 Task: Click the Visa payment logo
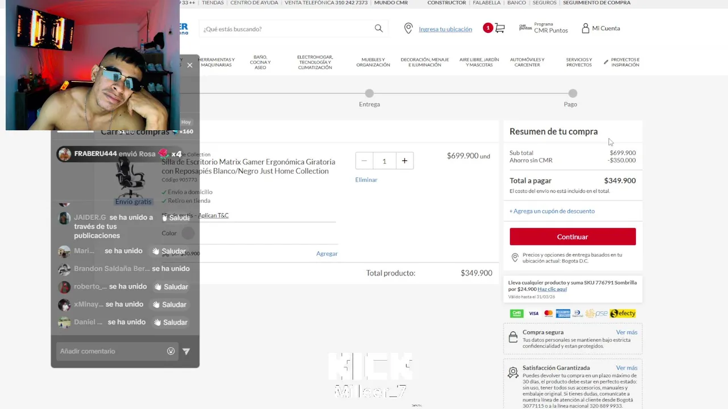pyautogui.click(x=533, y=314)
